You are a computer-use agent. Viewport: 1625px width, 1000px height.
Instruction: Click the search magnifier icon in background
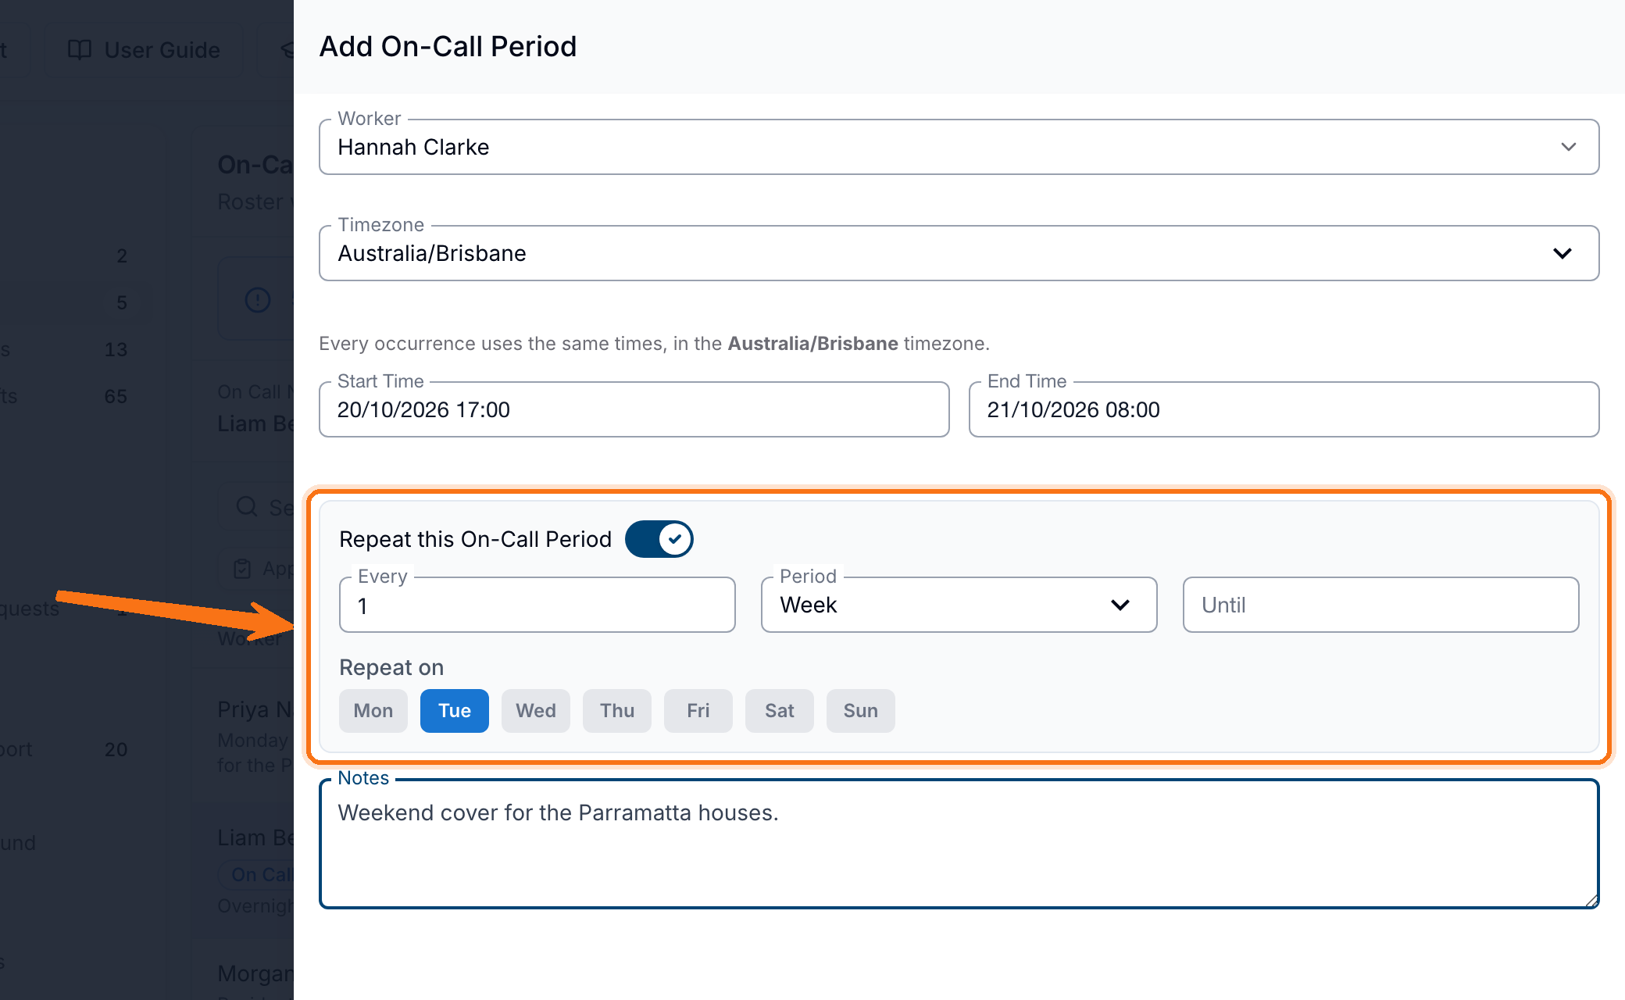coord(247,507)
